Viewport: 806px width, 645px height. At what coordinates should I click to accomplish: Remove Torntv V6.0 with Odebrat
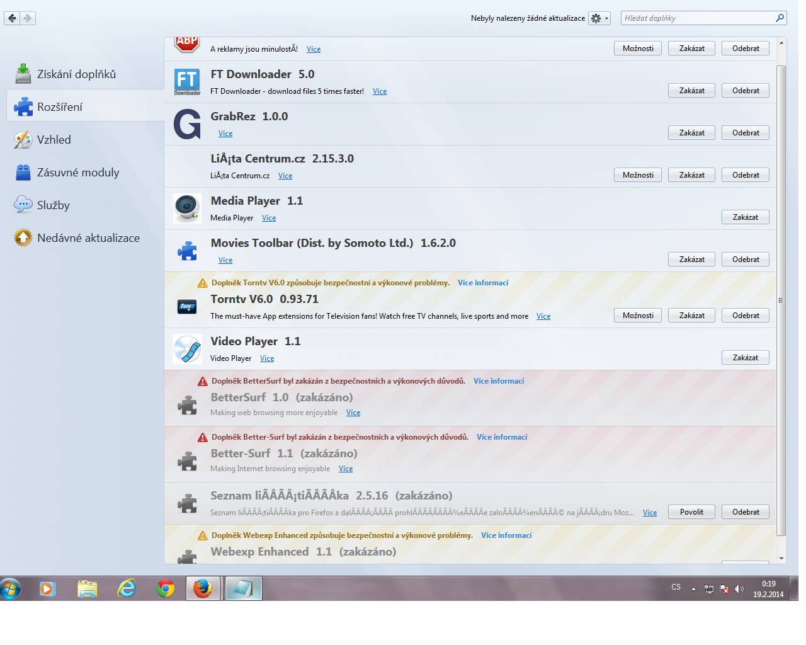[746, 316]
